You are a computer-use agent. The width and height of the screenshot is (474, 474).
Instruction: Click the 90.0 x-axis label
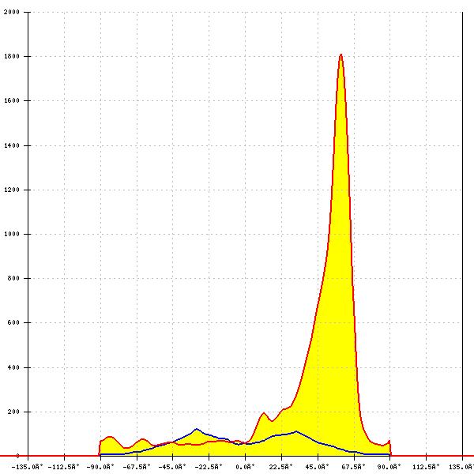point(389,467)
